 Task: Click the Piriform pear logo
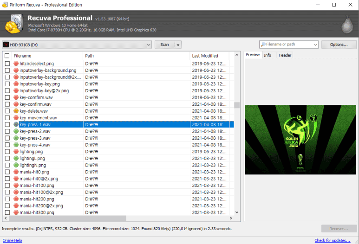(347, 25)
